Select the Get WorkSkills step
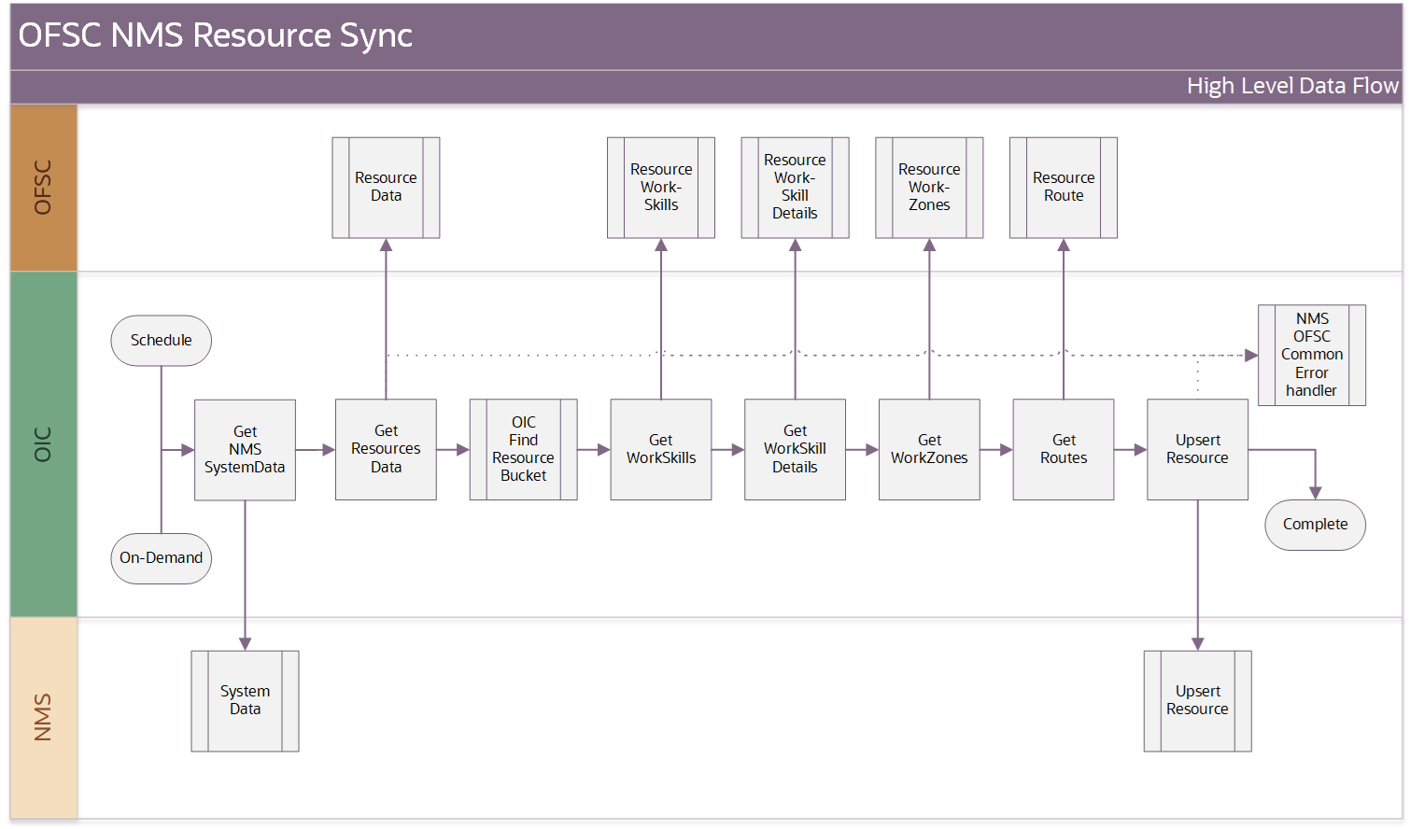 coord(661,450)
